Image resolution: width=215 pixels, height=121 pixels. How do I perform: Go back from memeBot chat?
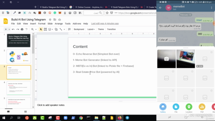(x=160, y=8)
